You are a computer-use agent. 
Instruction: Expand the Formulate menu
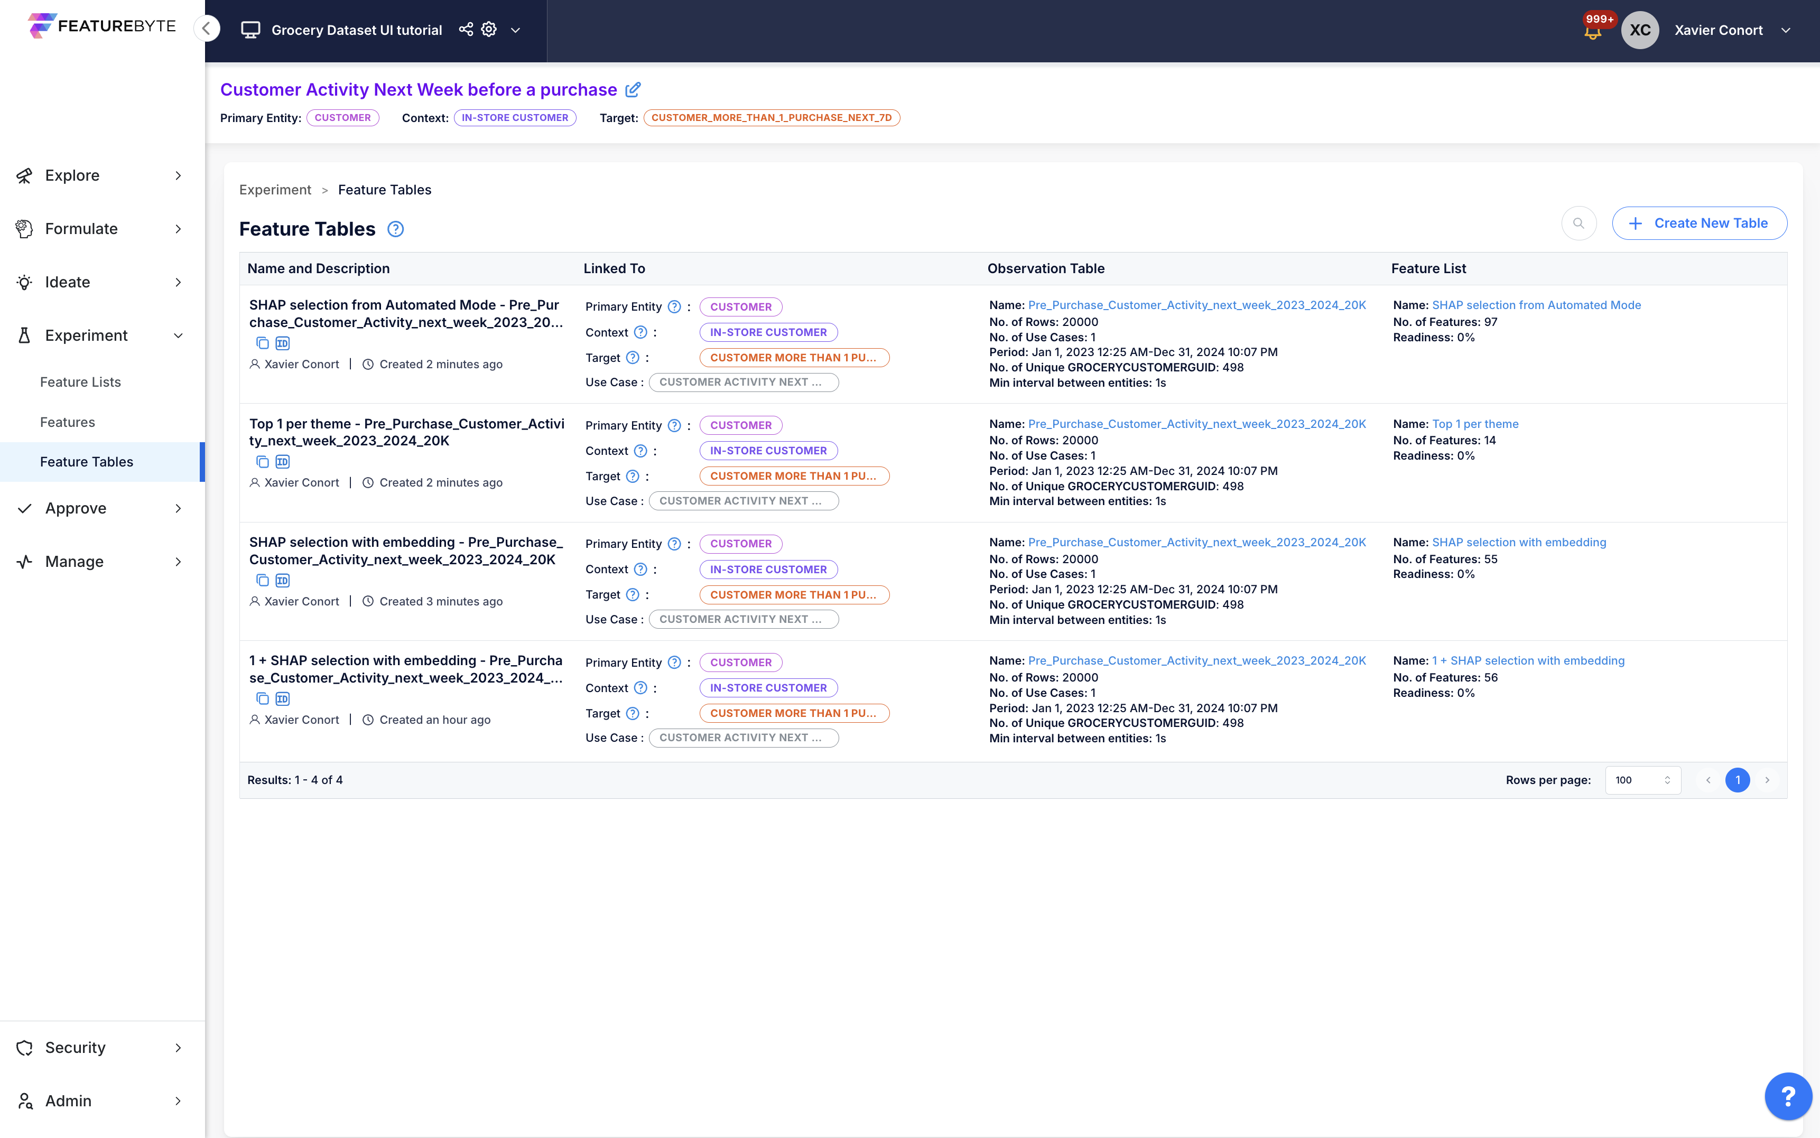103,229
